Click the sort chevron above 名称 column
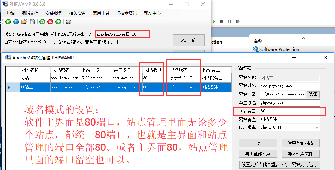The image size is (335, 170). click(303, 38)
